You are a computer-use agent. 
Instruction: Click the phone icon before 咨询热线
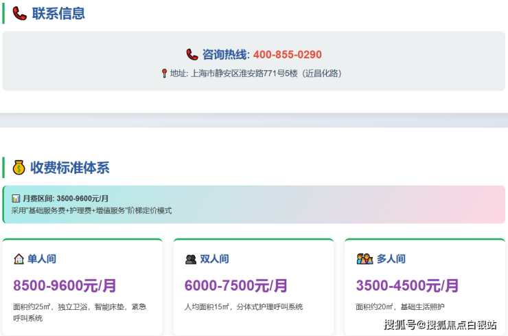click(x=192, y=54)
